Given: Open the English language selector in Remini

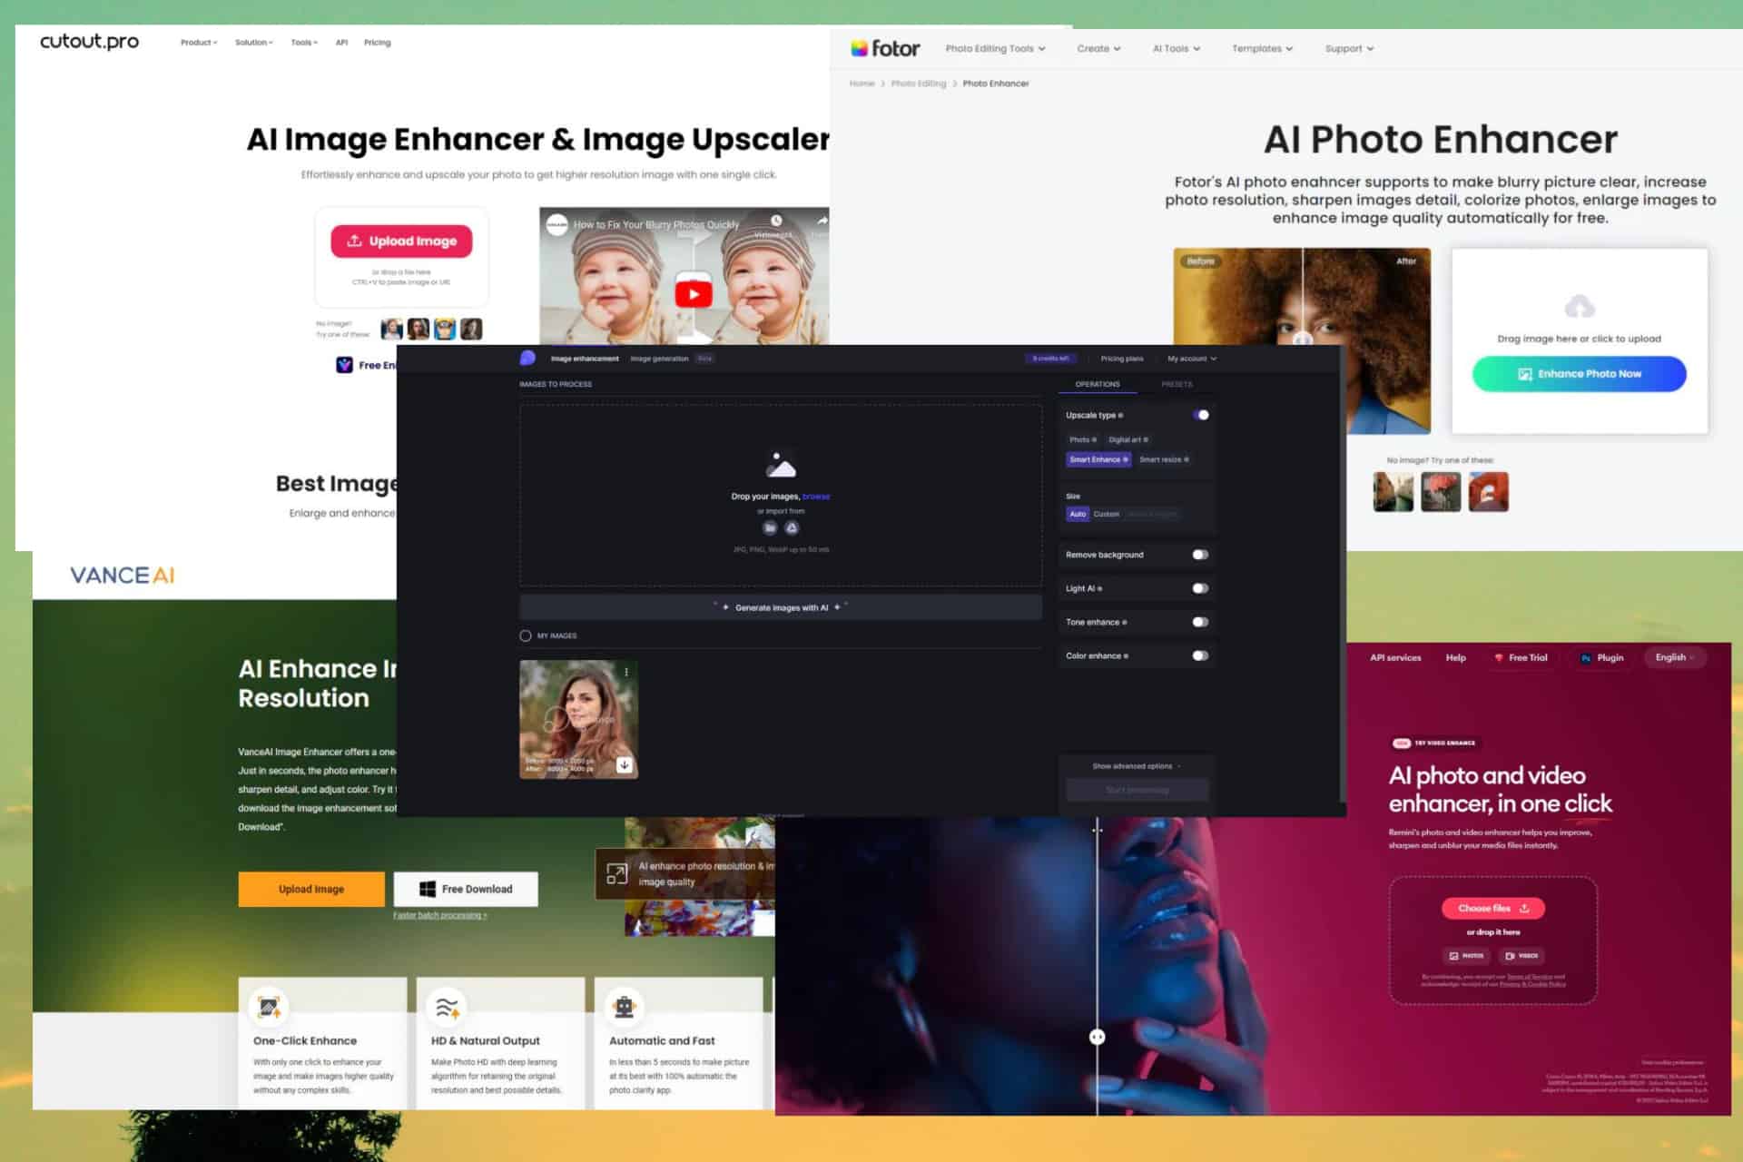Looking at the screenshot, I should click(x=1675, y=658).
